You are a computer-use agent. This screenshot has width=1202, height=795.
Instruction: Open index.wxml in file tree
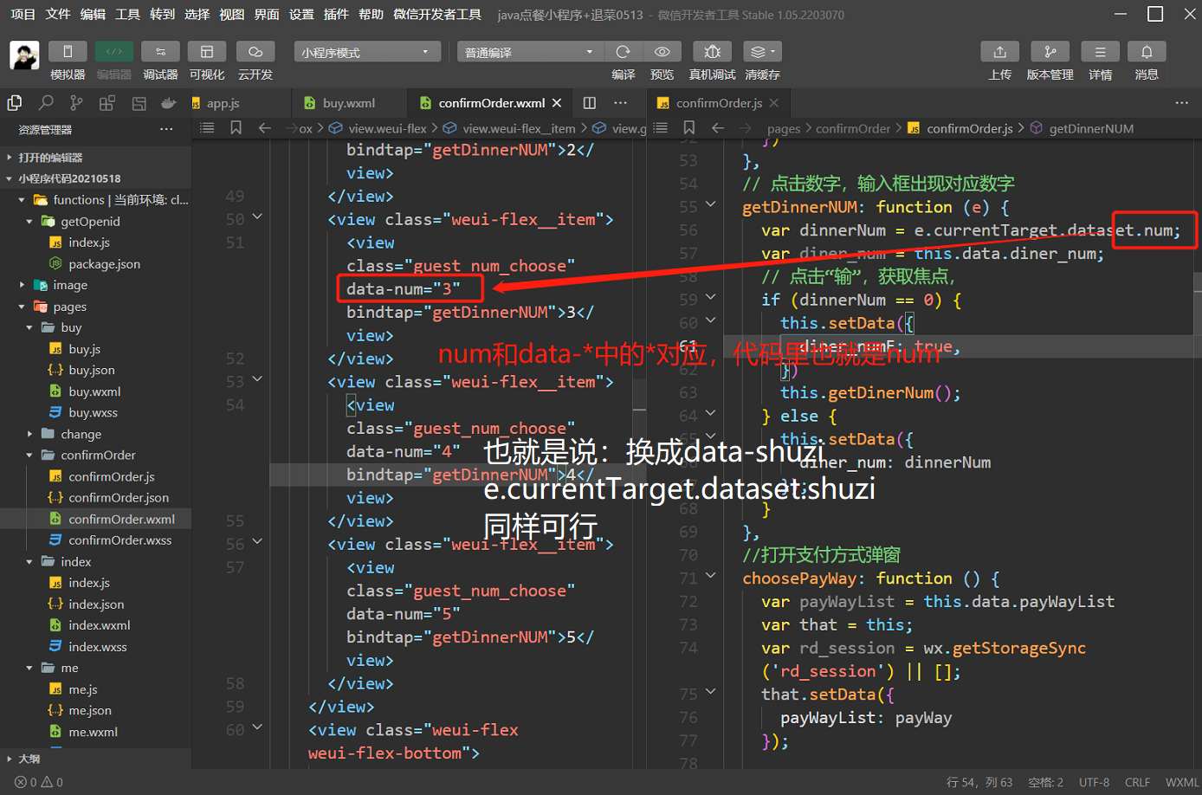(x=100, y=625)
